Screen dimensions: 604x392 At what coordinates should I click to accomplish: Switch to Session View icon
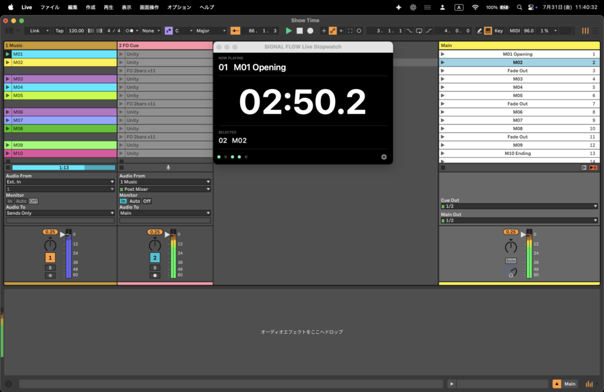(x=585, y=31)
